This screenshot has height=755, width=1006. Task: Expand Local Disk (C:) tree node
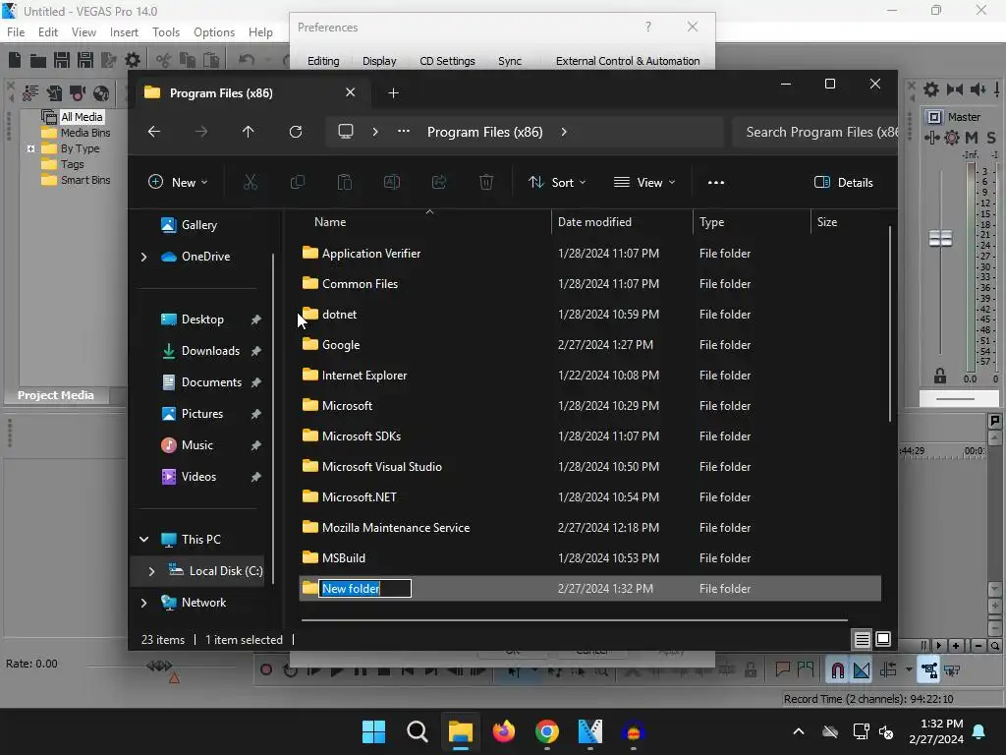coord(151,571)
